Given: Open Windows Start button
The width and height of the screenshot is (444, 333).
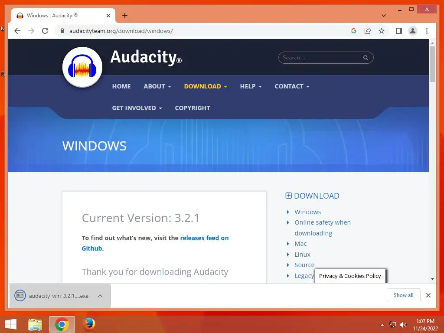Looking at the screenshot, I should pos(11,324).
